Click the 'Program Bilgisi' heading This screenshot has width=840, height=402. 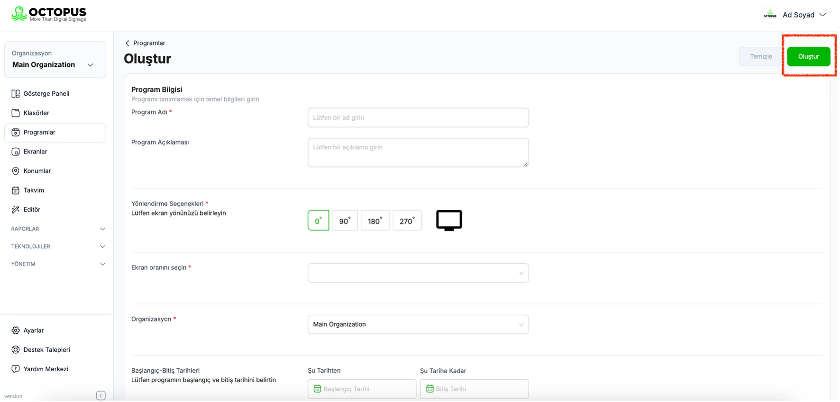click(x=157, y=89)
